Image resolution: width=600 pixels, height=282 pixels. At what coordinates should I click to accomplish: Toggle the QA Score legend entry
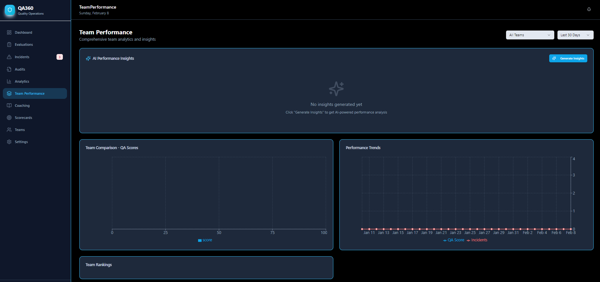454,240
